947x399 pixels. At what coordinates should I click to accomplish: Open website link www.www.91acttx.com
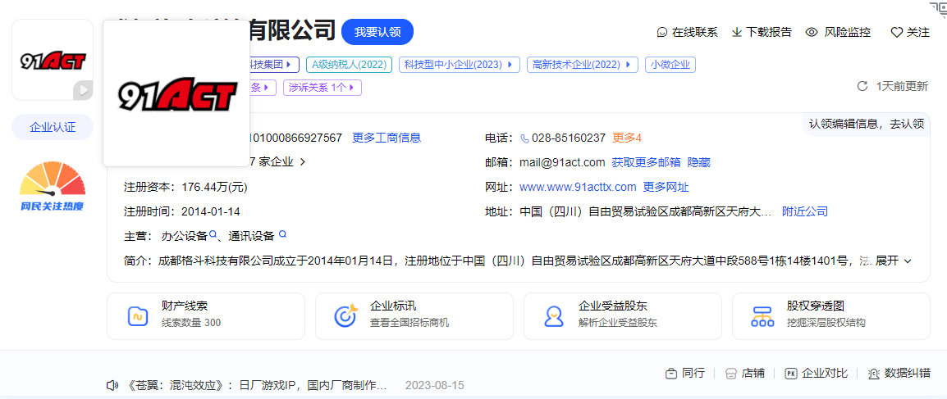point(578,187)
